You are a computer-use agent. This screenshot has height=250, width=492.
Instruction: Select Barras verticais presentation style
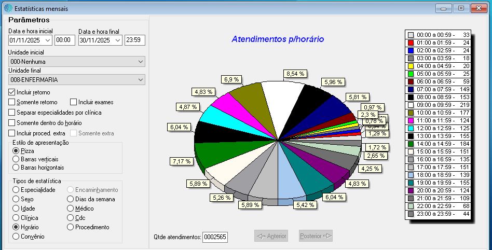(x=16, y=159)
